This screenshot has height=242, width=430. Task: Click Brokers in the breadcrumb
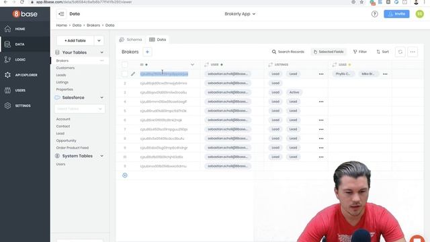tap(93, 26)
